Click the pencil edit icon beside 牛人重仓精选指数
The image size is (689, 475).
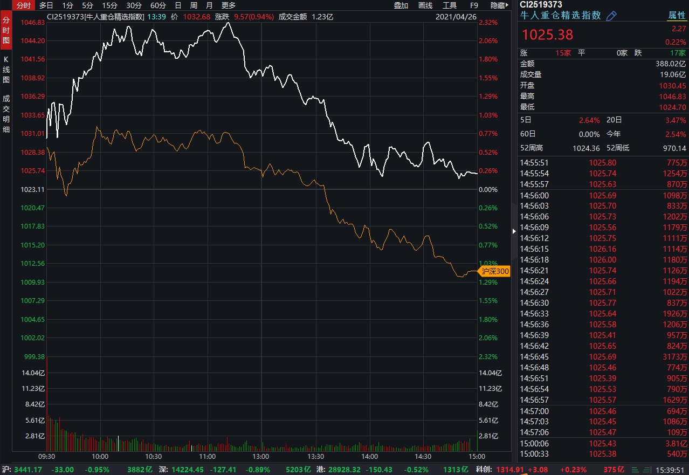pyautogui.click(x=611, y=16)
